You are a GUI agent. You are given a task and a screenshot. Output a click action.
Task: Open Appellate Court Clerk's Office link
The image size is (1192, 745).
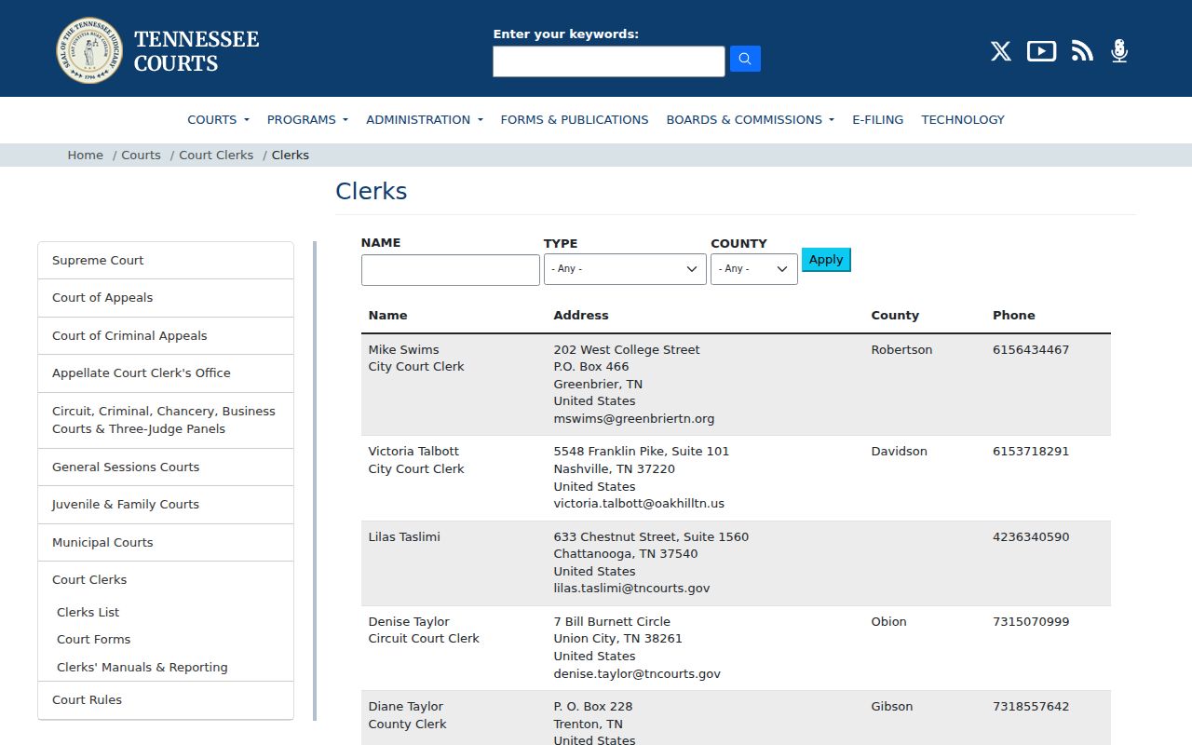[166, 373]
